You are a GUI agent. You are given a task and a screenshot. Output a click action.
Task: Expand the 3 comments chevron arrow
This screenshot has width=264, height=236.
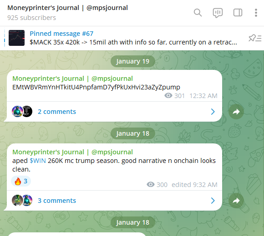213,201
